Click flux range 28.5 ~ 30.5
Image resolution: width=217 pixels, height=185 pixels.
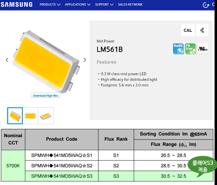tap(173, 166)
